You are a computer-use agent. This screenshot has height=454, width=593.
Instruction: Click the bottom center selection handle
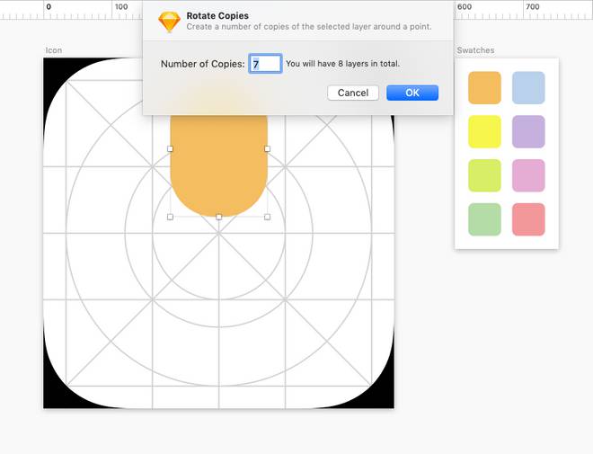[x=218, y=217]
